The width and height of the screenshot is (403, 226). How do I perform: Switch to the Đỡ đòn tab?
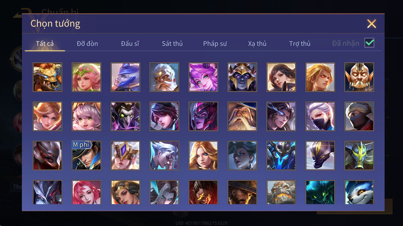click(x=87, y=43)
